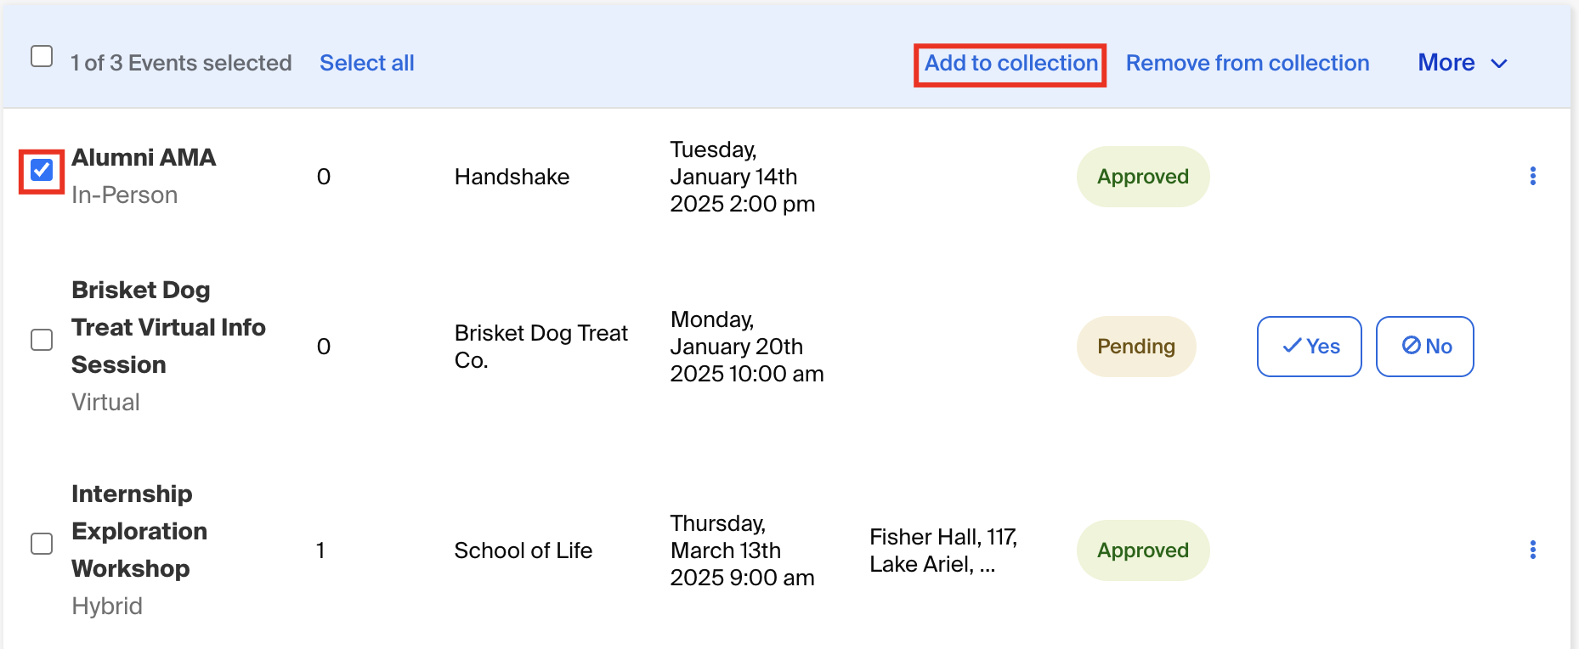This screenshot has height=649, width=1579.
Task: Click the chevron next to More
Action: (1499, 64)
